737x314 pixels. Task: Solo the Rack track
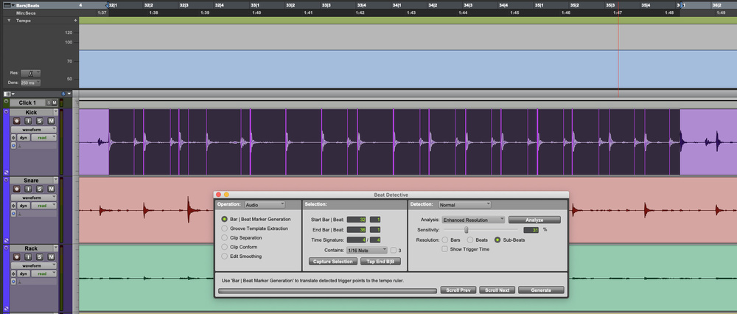pyautogui.click(x=41, y=257)
